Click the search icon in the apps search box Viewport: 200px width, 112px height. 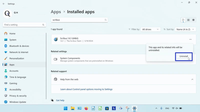click(105, 20)
